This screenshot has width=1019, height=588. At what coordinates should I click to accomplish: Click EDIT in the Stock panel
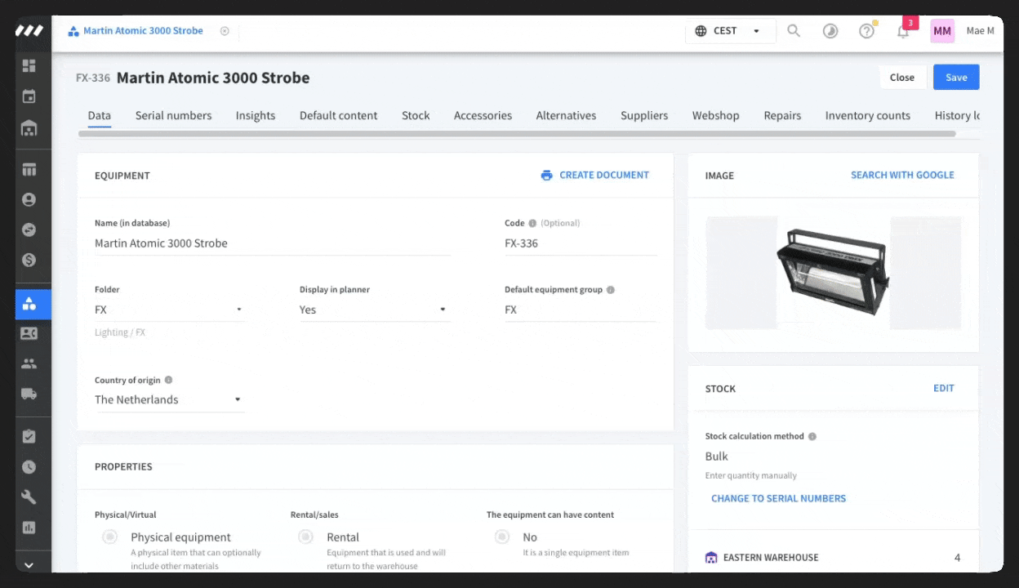pos(944,389)
